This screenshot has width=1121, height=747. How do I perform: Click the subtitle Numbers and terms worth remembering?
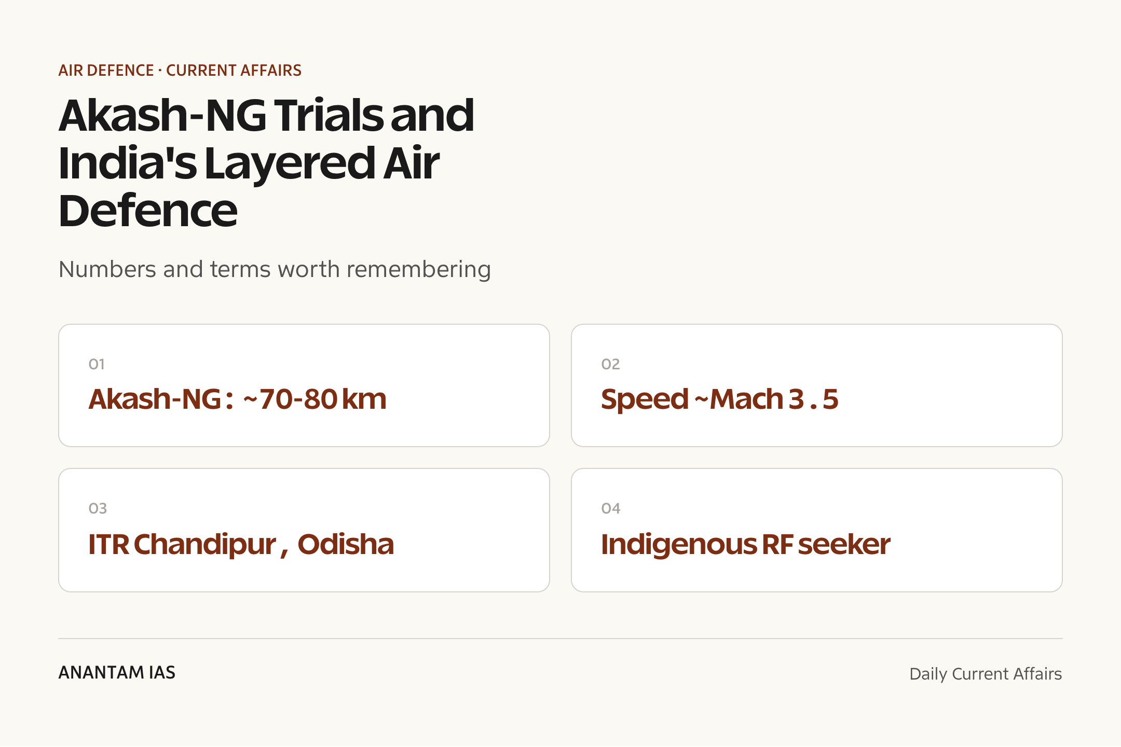click(x=275, y=270)
